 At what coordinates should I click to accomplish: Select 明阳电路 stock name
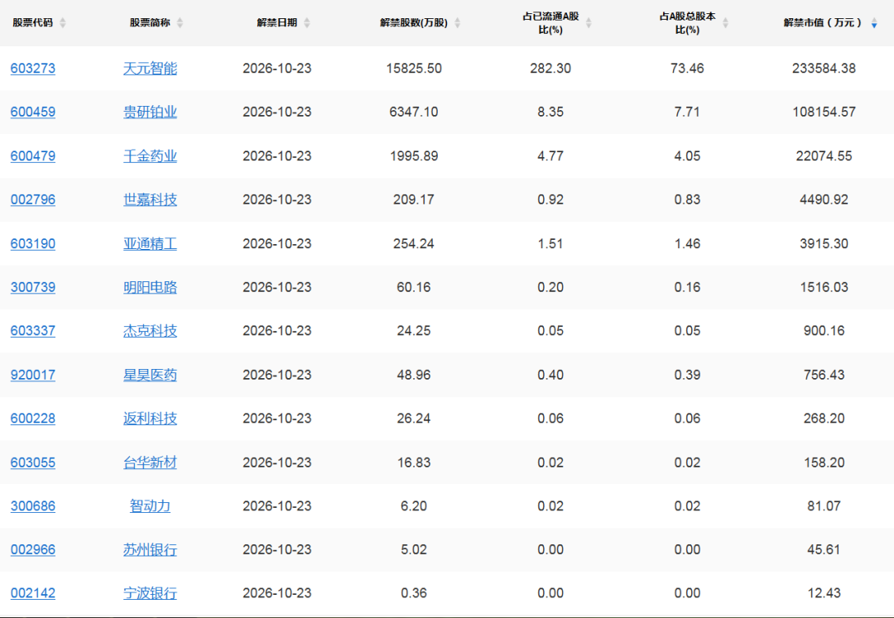tap(150, 287)
